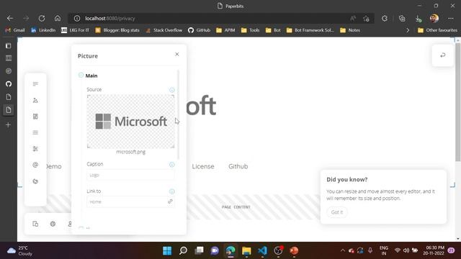Open the LinkedIn bookmark
This screenshot has height=259, width=461.
[x=43, y=30]
